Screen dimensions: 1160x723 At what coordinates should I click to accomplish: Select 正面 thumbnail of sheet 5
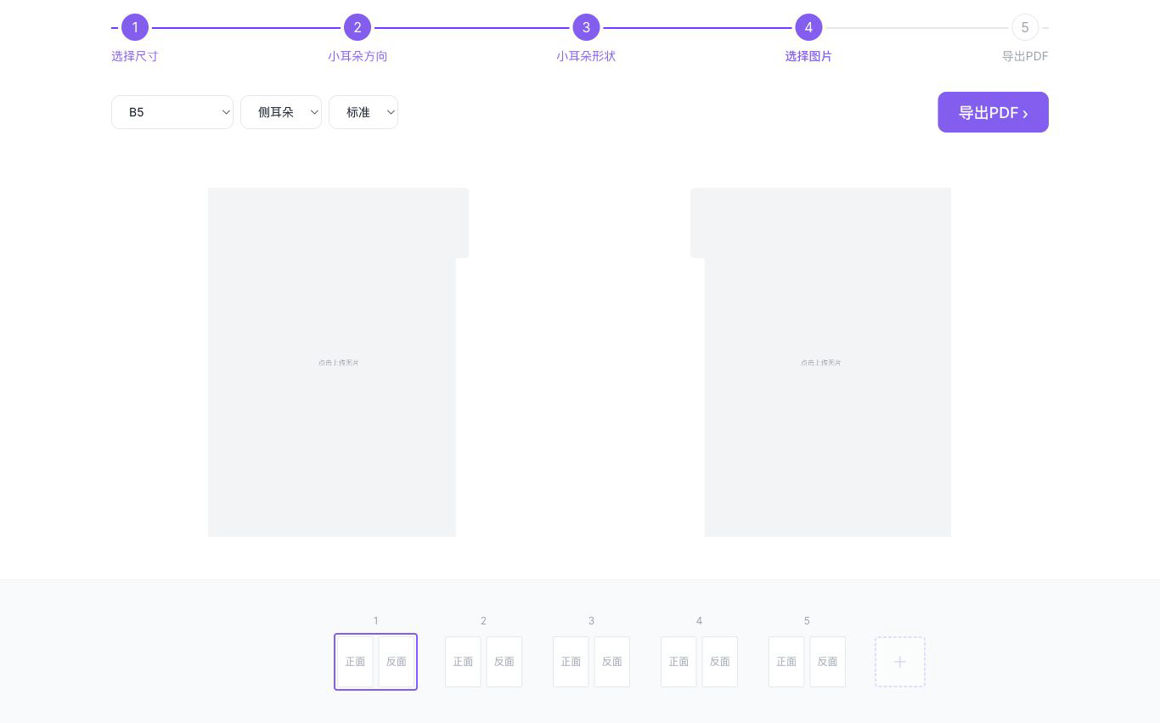coord(786,662)
